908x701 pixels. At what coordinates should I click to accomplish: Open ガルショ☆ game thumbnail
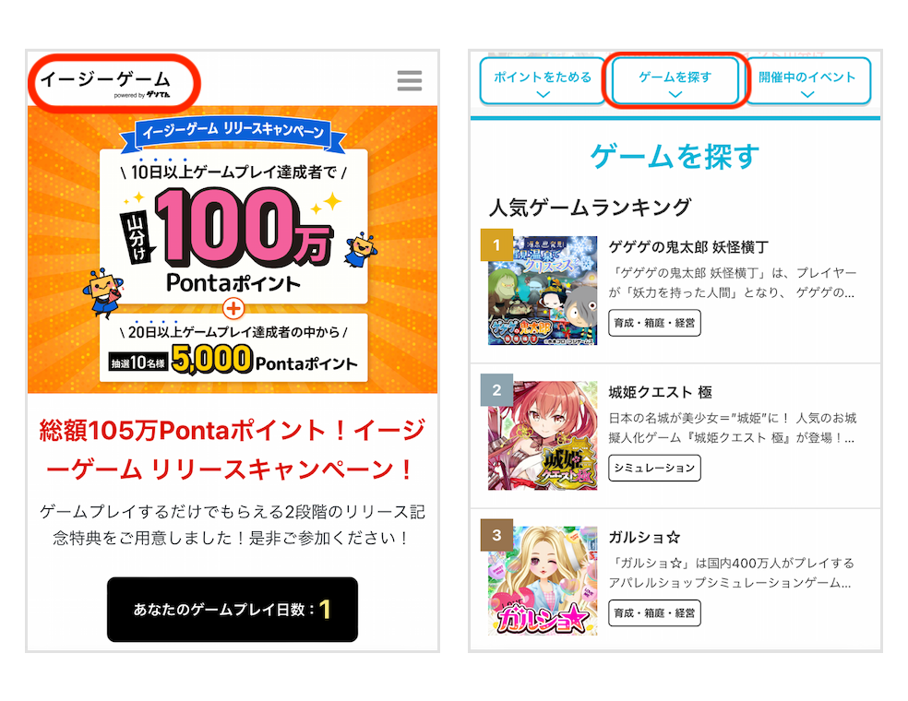pyautogui.click(x=542, y=580)
